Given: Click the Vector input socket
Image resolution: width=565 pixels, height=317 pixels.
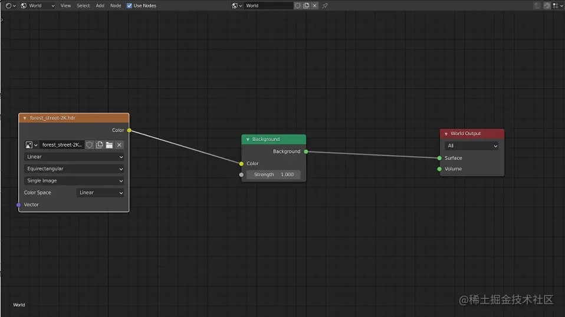Looking at the screenshot, I should coord(19,204).
